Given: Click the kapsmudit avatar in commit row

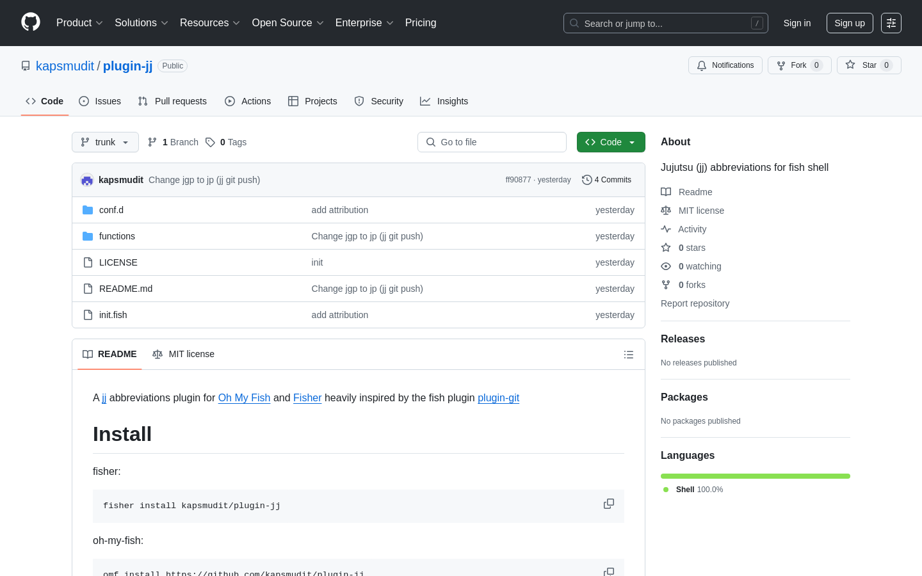Looking at the screenshot, I should point(87,180).
